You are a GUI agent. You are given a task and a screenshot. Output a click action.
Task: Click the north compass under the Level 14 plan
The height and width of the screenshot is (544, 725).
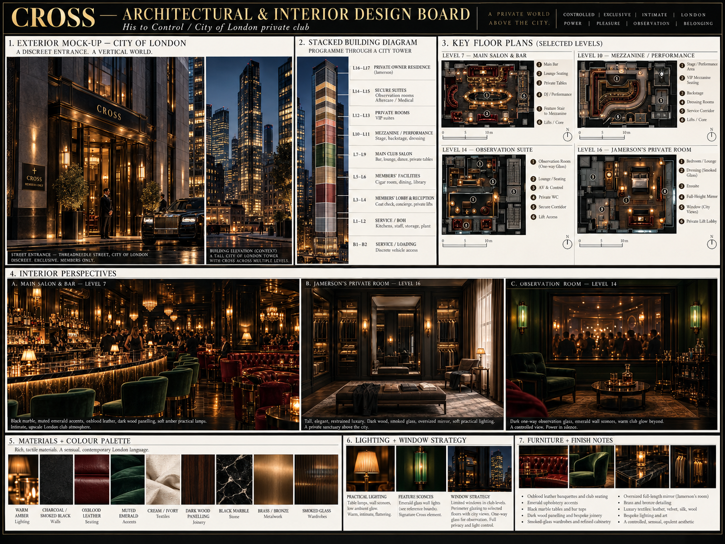[567, 243]
